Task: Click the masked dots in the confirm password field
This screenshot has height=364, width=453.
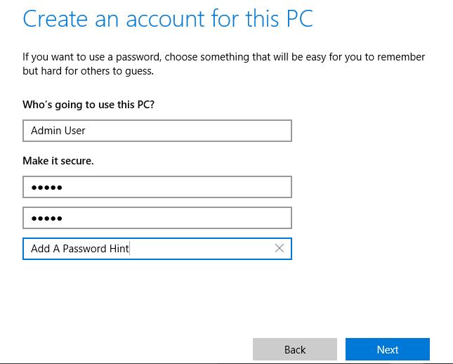Action: click(46, 219)
